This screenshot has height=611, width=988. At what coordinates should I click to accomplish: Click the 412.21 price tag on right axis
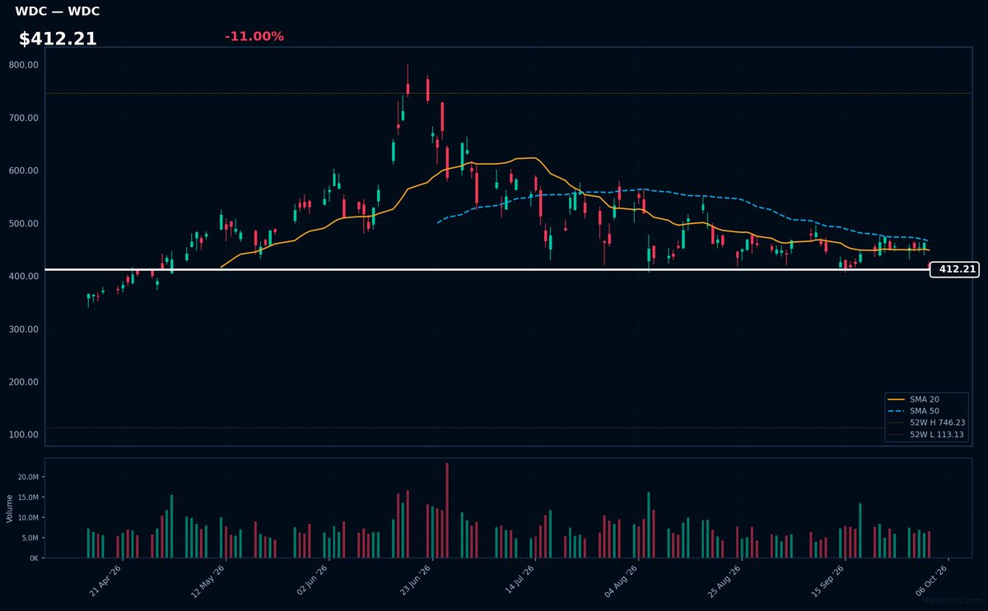click(x=954, y=269)
